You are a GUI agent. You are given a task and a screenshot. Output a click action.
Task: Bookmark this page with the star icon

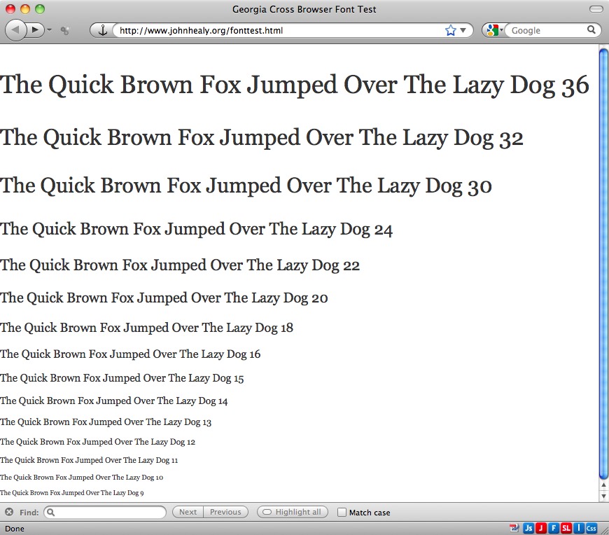450,30
